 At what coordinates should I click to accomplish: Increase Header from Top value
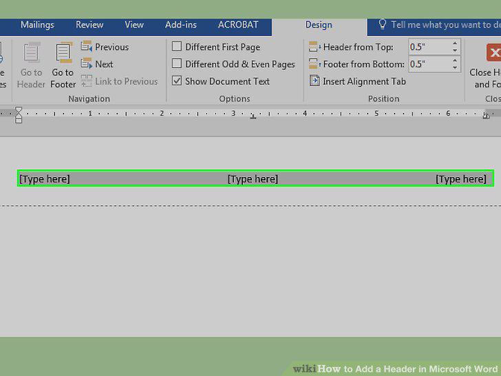pyautogui.click(x=455, y=43)
